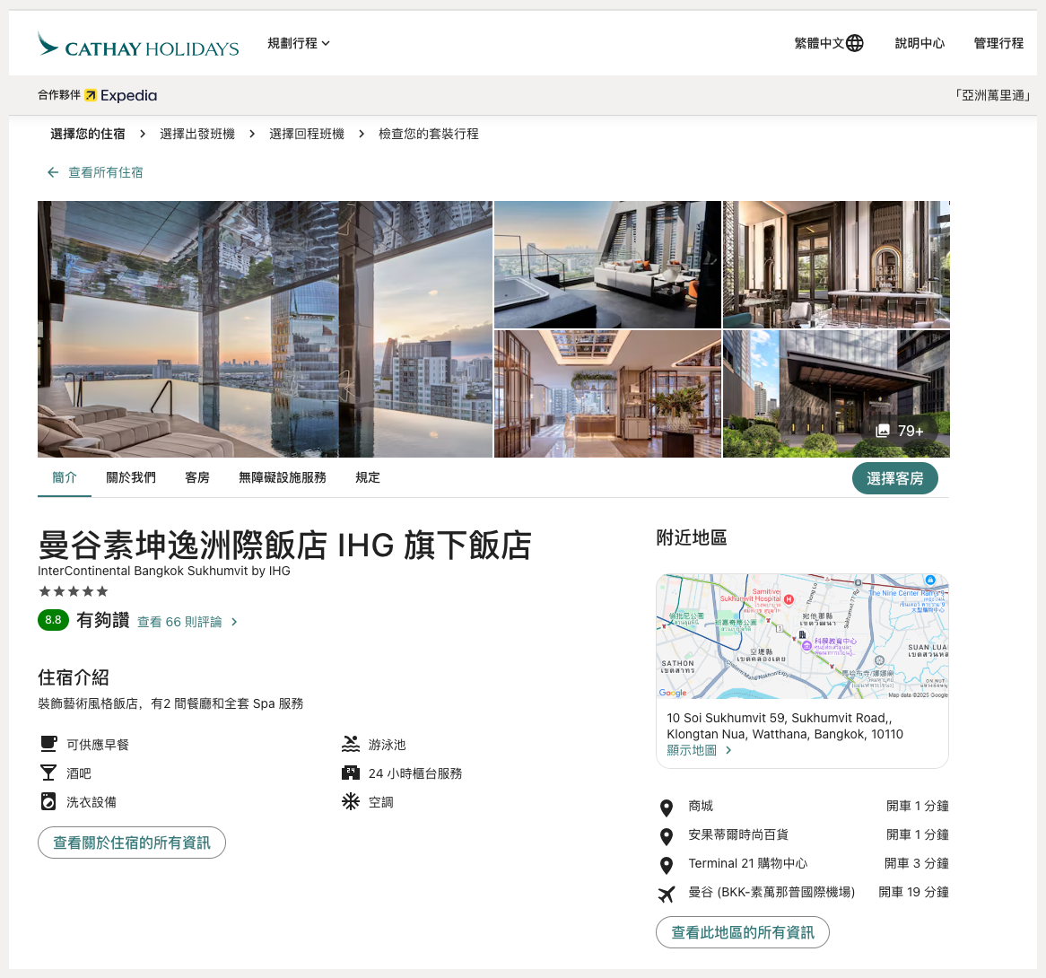Click the 開車 19 分鐘 airport distance
The height and width of the screenshot is (978, 1046).
(913, 892)
